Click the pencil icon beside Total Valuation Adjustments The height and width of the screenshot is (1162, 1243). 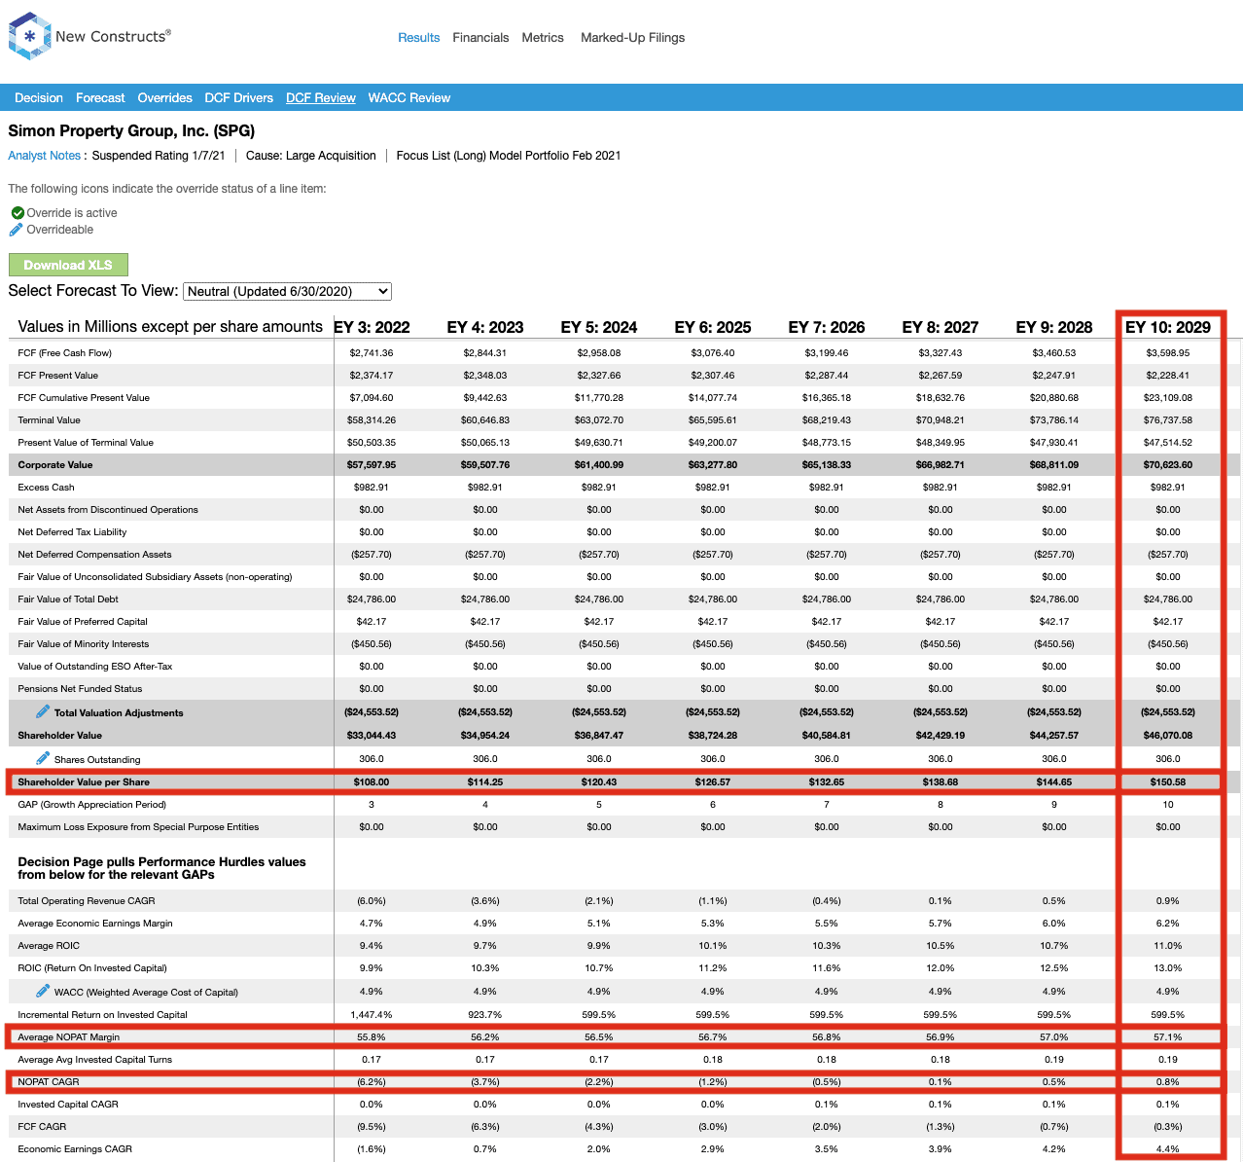43,712
